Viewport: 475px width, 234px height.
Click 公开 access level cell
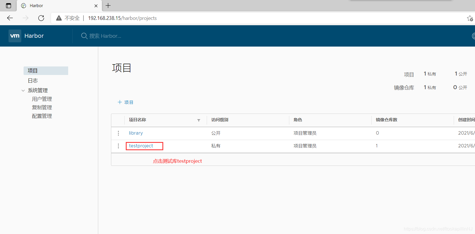coord(216,133)
